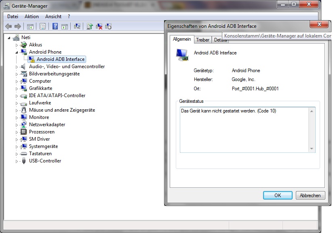333x233 pixels.
Task: Click OK in properties dialog
Action: pyautogui.click(x=278, y=195)
